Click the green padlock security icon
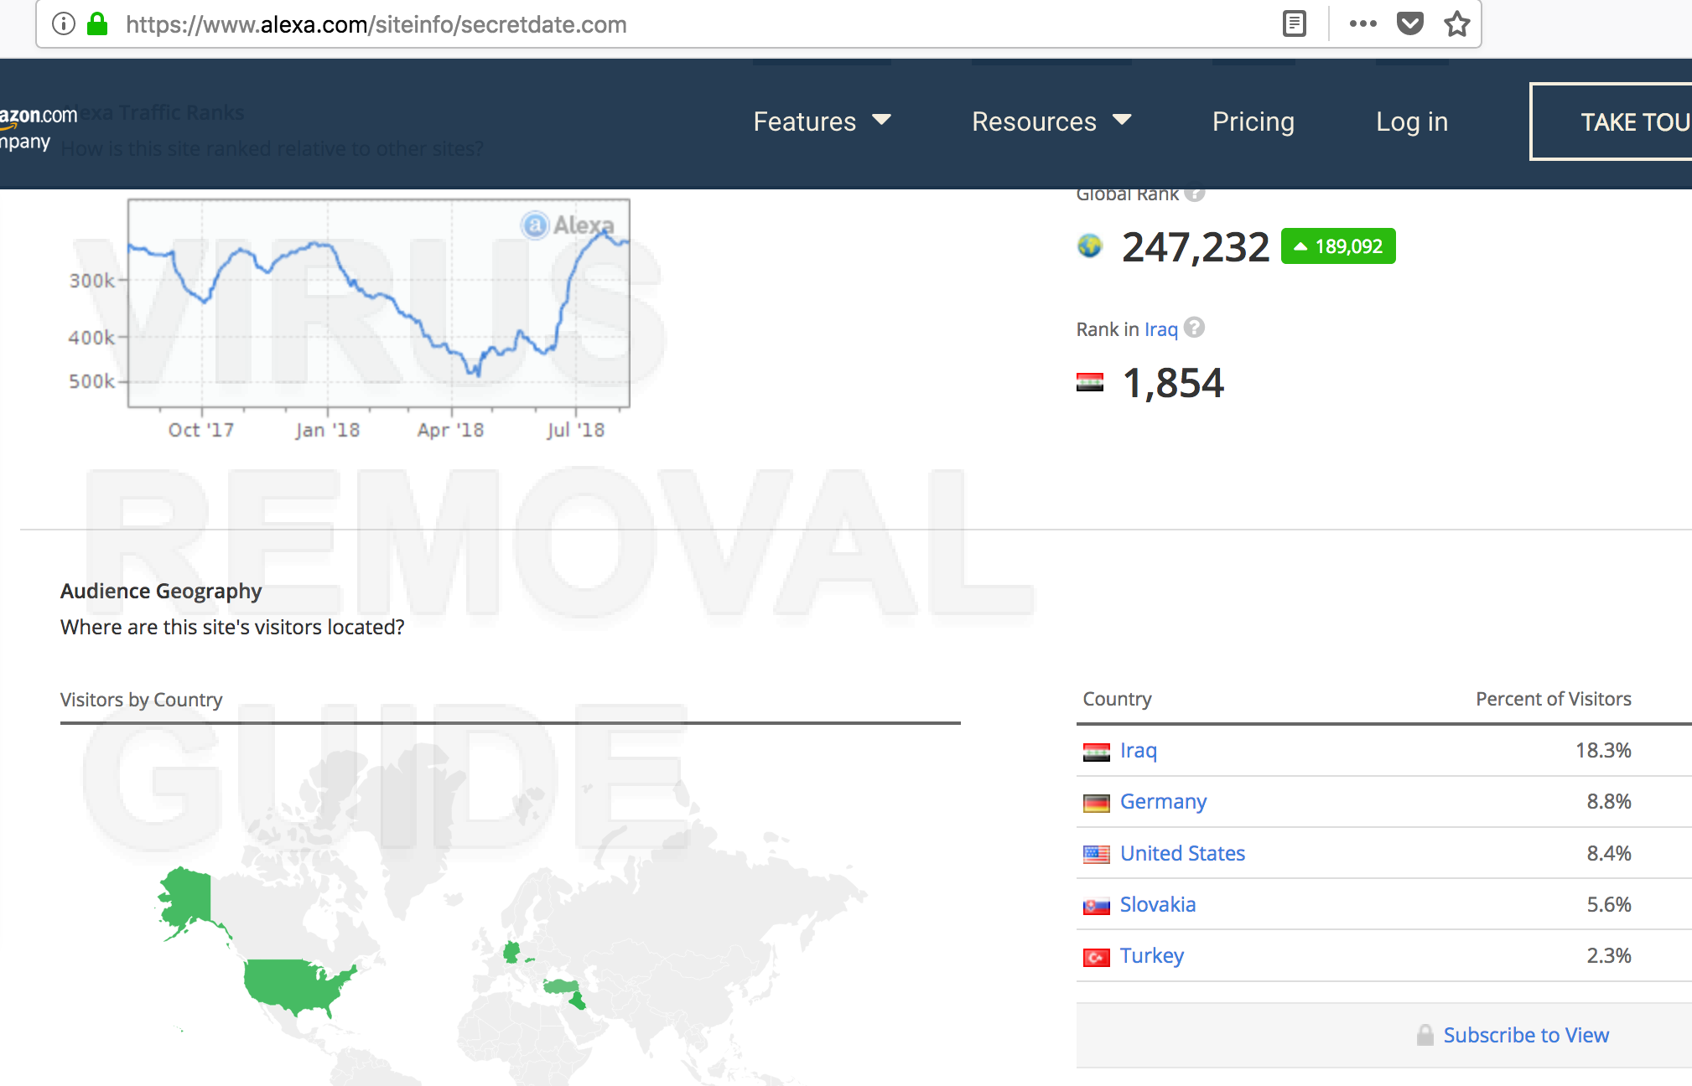The image size is (1692, 1086). pyautogui.click(x=97, y=23)
